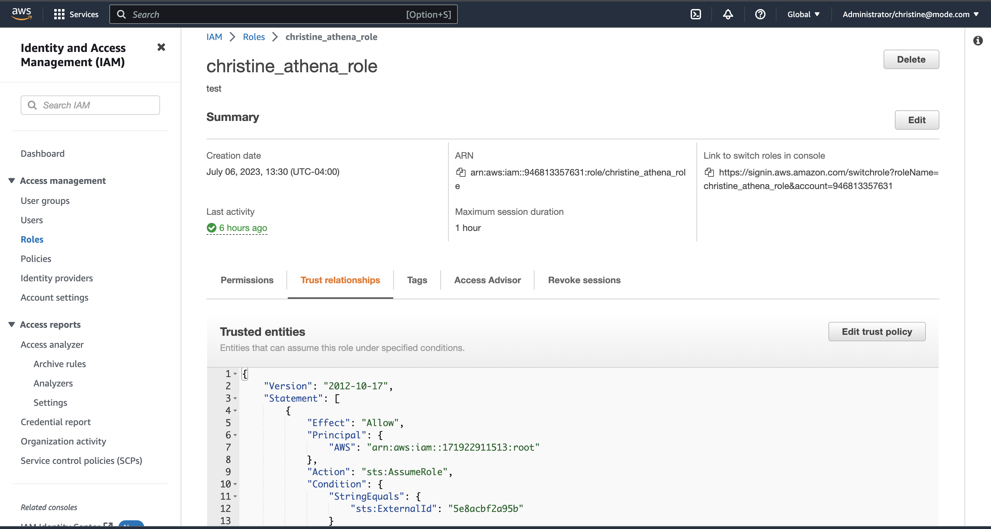
Task: Collapse the Access reports section
Action: click(x=12, y=324)
